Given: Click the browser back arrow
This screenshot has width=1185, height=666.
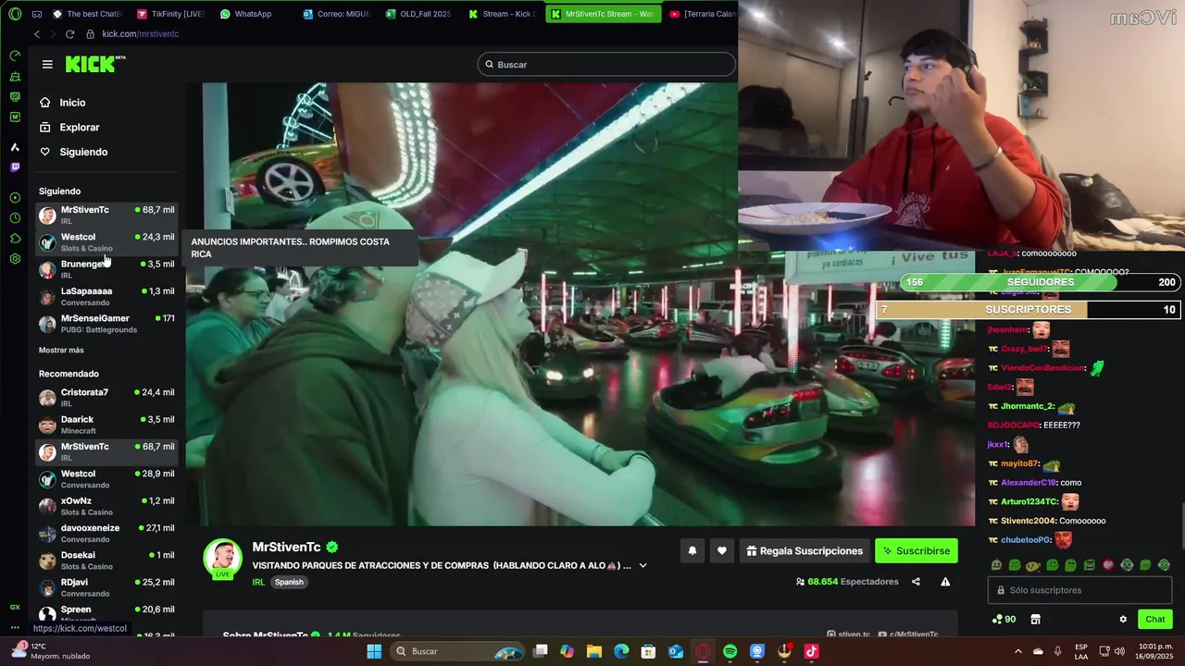Looking at the screenshot, I should tap(37, 34).
